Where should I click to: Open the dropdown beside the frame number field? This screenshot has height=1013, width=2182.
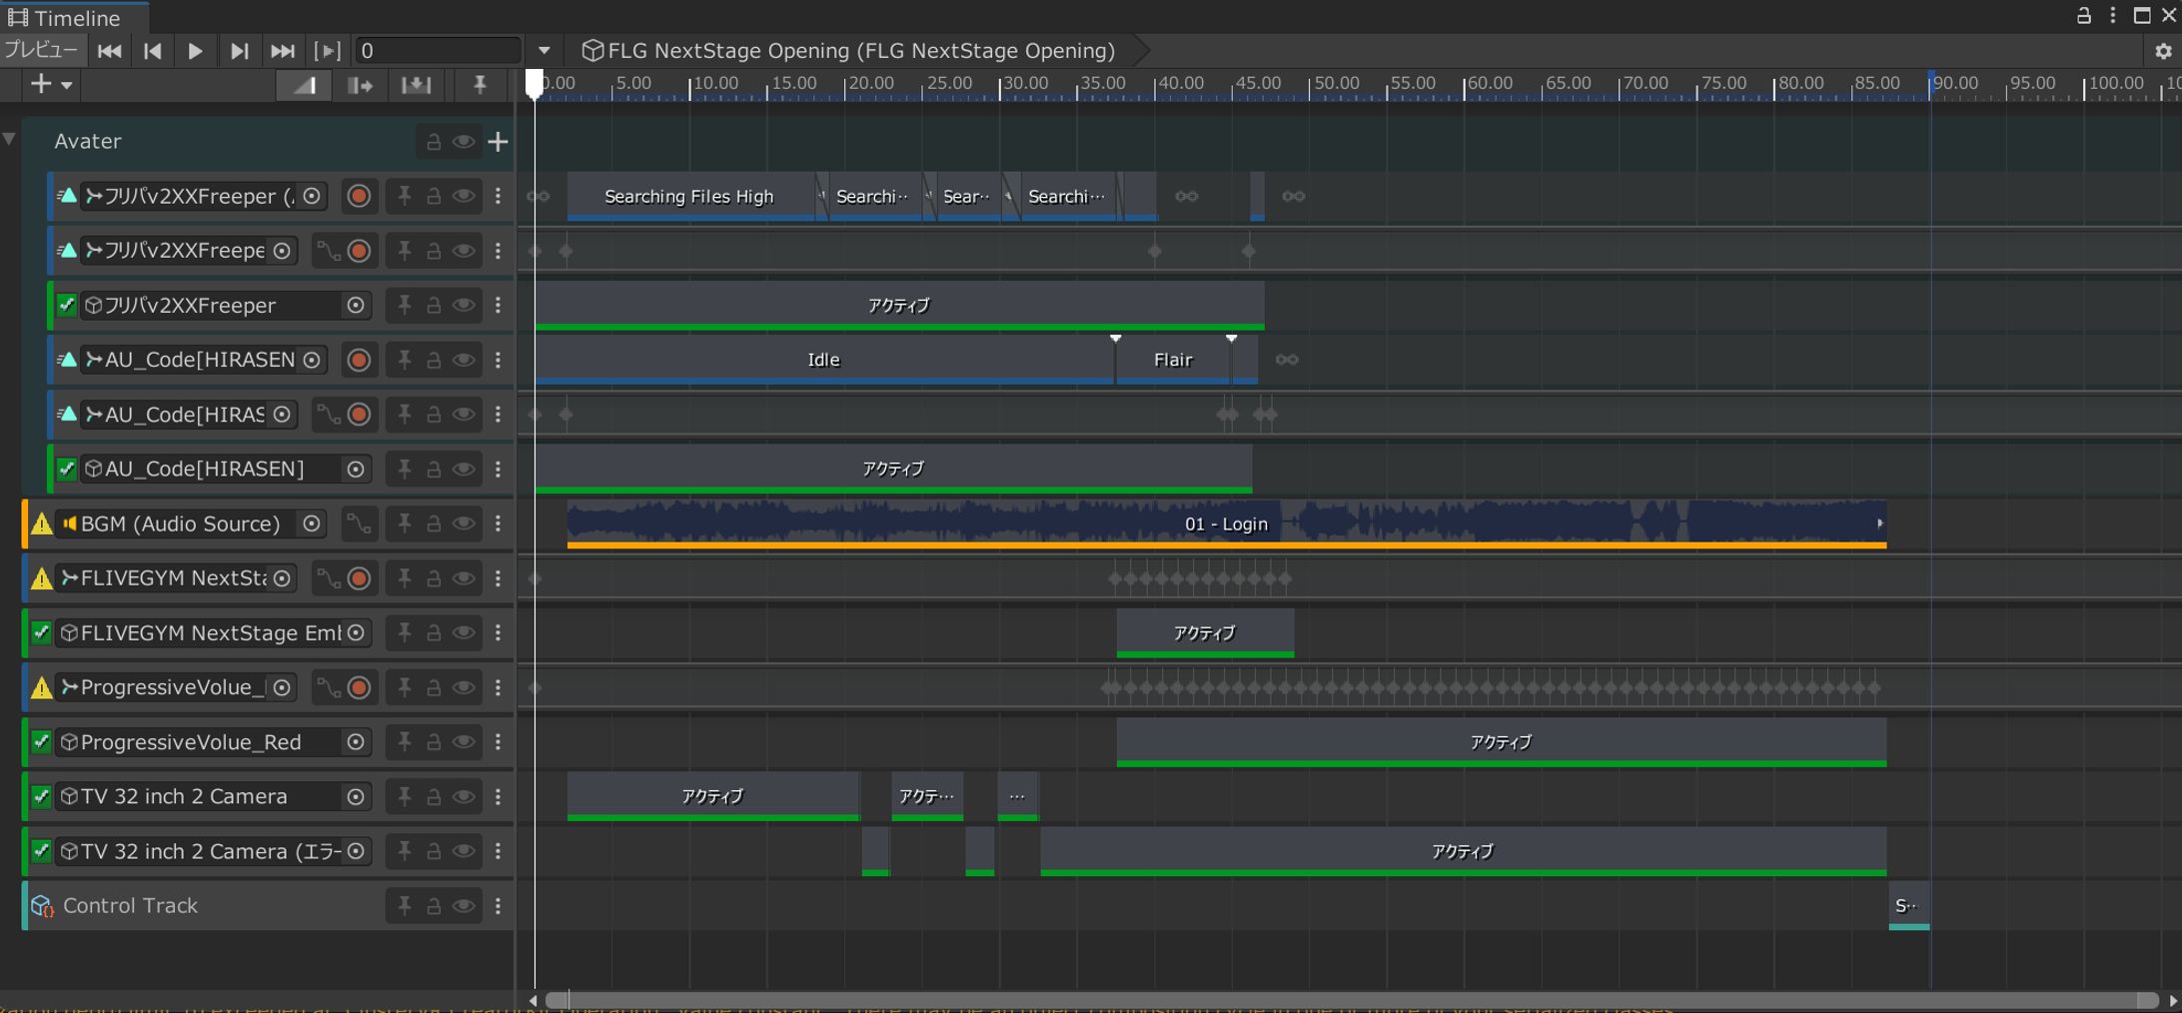(x=543, y=50)
